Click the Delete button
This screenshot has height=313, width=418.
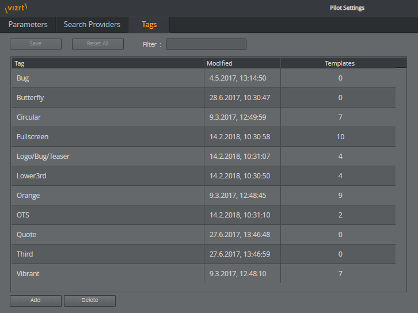coord(89,300)
